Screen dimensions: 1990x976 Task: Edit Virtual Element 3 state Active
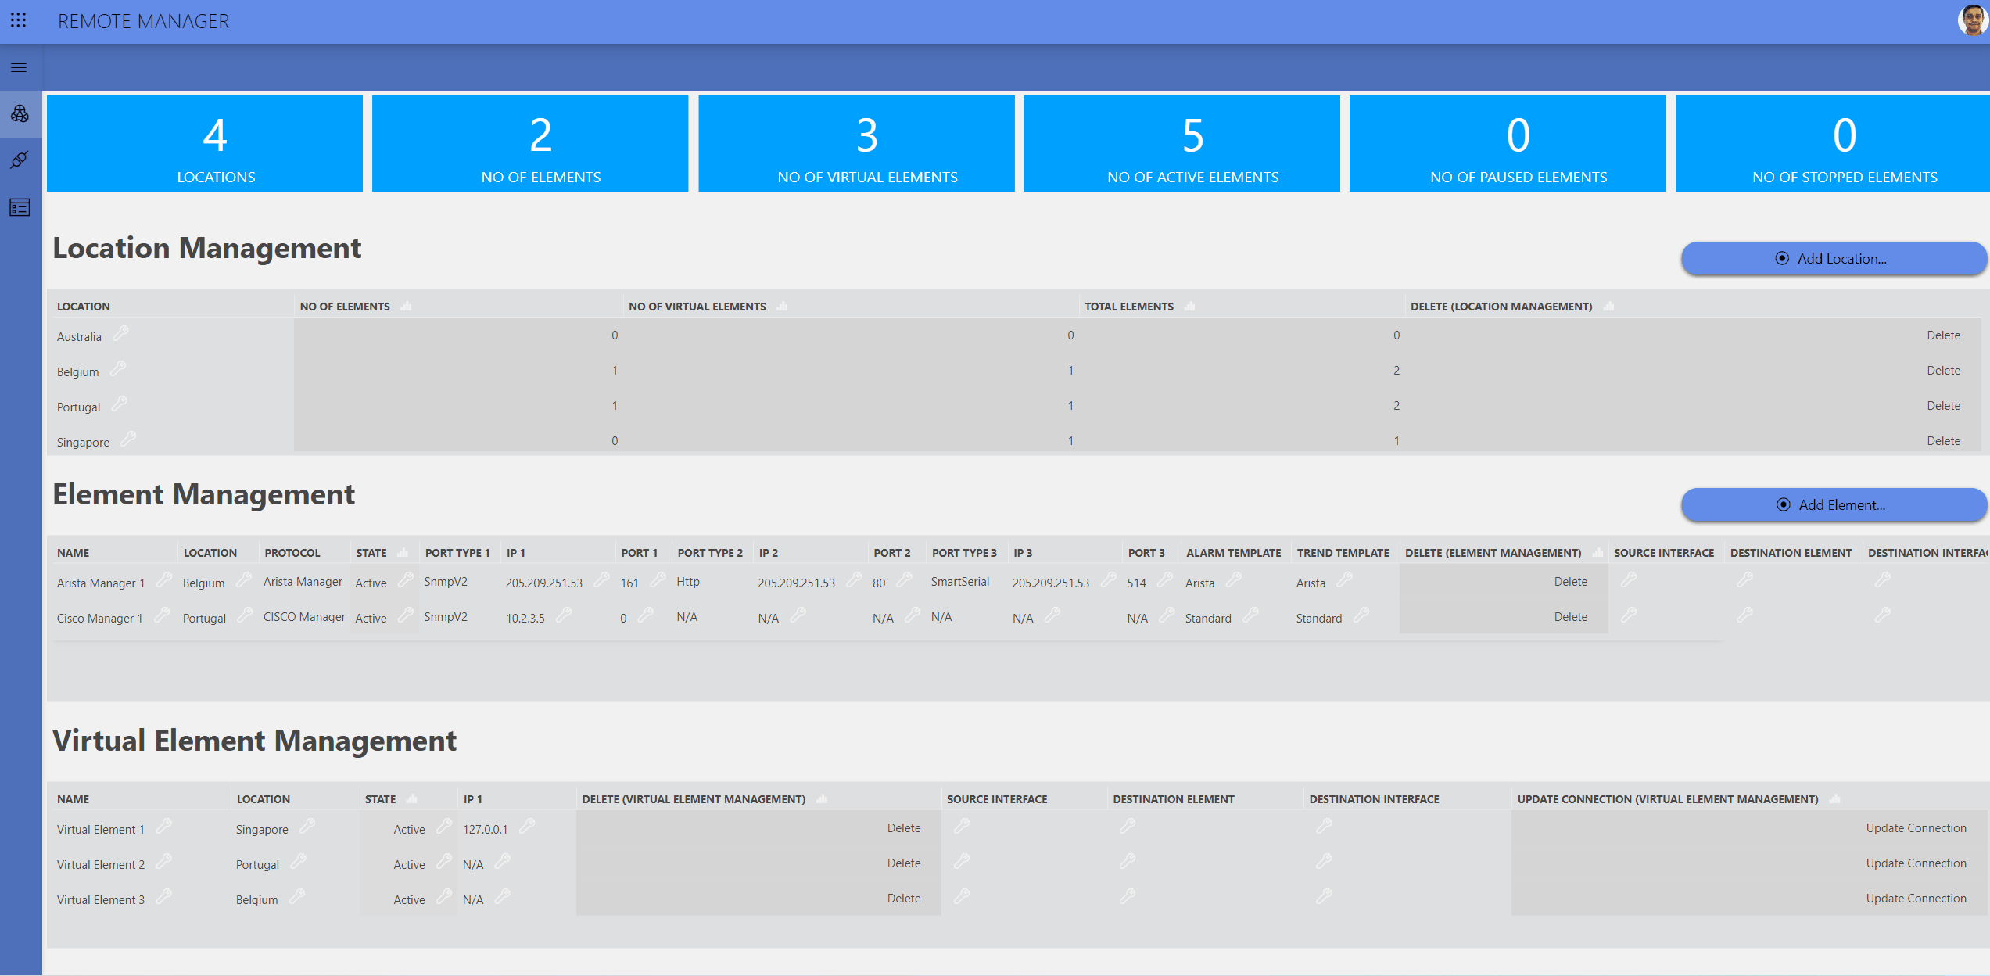(x=444, y=897)
